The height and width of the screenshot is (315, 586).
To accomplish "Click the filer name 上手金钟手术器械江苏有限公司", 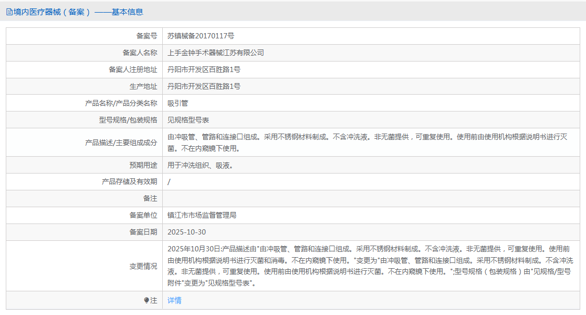I will click(x=216, y=53).
